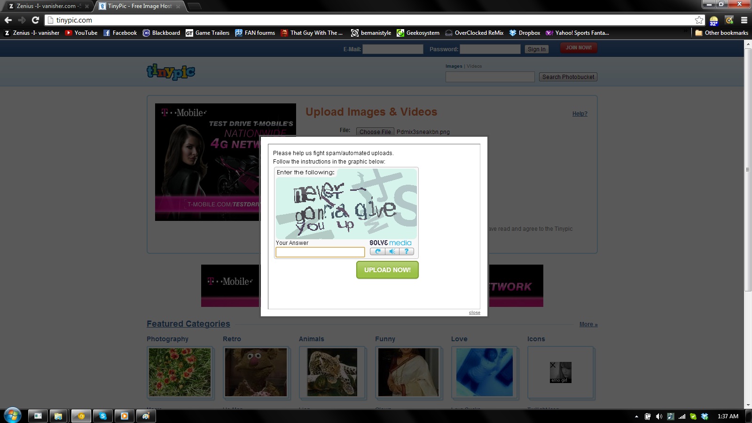Close the TinyPic tab
Image resolution: width=752 pixels, height=423 pixels.
pyautogui.click(x=178, y=6)
